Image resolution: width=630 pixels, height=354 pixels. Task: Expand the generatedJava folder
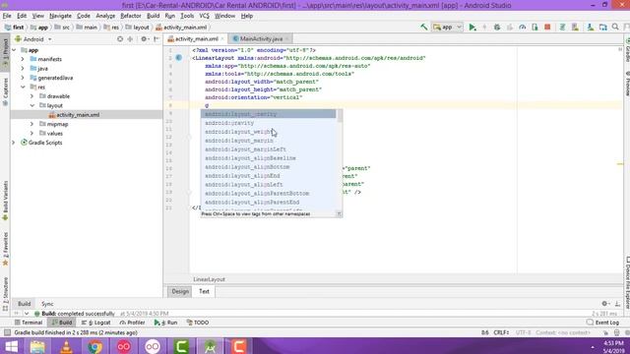click(23, 78)
